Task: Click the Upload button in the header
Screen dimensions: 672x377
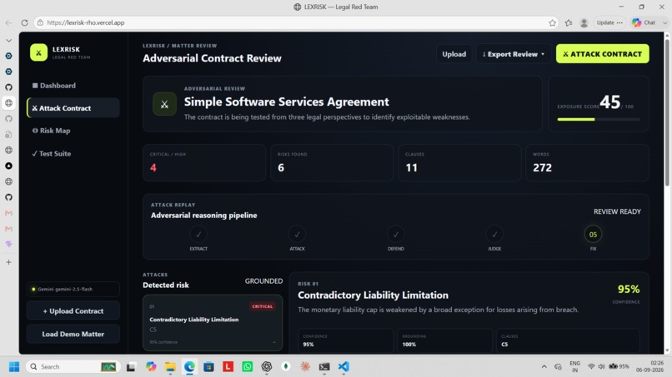Action: click(x=454, y=54)
